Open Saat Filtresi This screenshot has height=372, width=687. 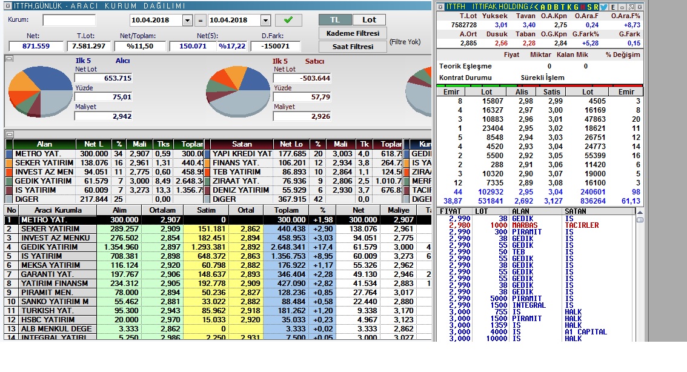353,47
